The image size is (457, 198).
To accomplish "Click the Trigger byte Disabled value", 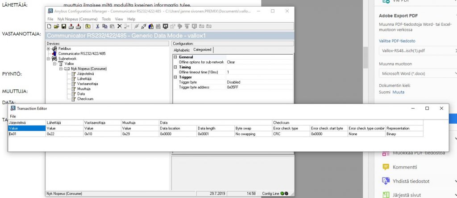I will (x=233, y=82).
